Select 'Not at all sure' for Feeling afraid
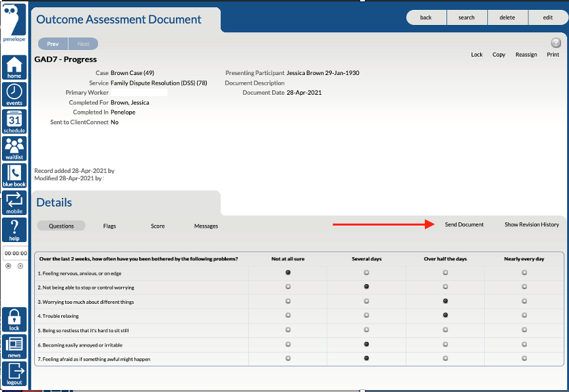Screen dimensions: 569x392 pyautogui.click(x=288, y=358)
